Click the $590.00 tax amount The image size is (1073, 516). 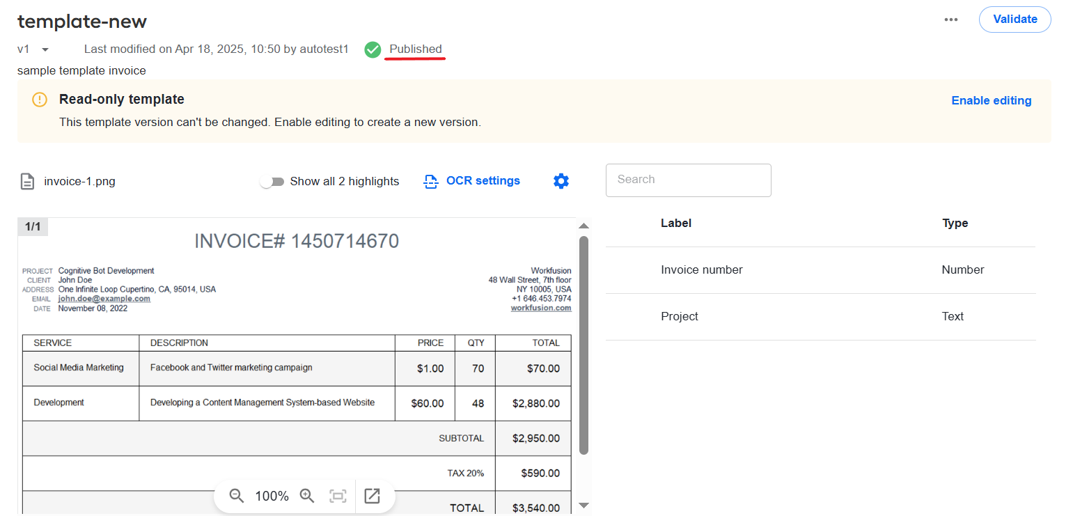(540, 474)
